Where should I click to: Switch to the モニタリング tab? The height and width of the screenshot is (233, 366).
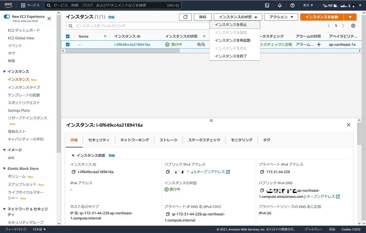pyautogui.click(x=242, y=140)
